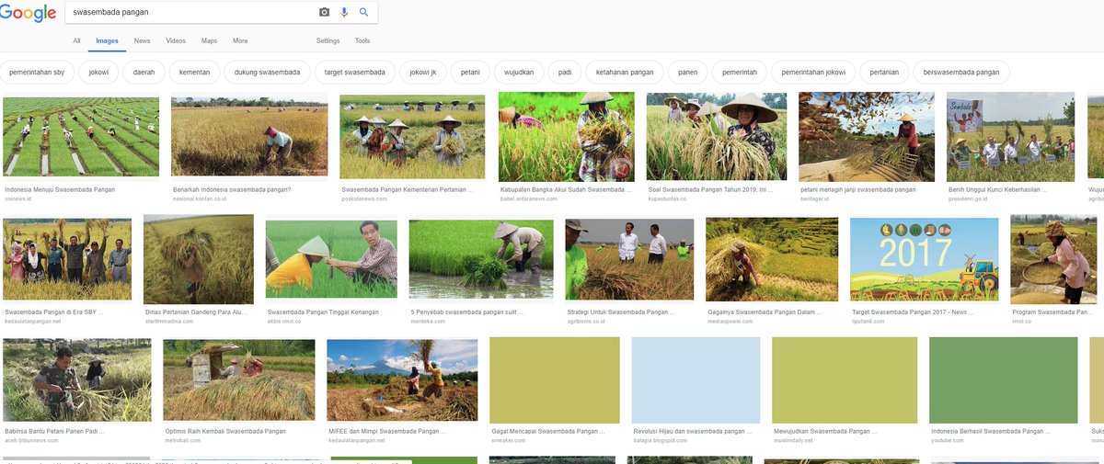Click the kupastuntas.co source text
This screenshot has height=464, width=1104.
[x=669, y=198]
